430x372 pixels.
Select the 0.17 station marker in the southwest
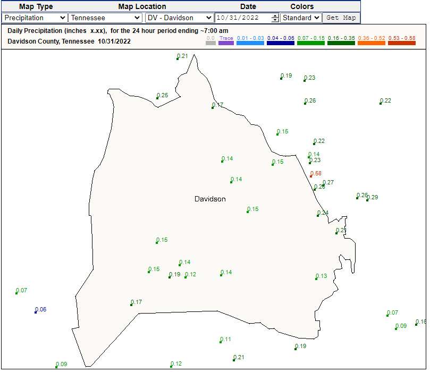tap(131, 305)
